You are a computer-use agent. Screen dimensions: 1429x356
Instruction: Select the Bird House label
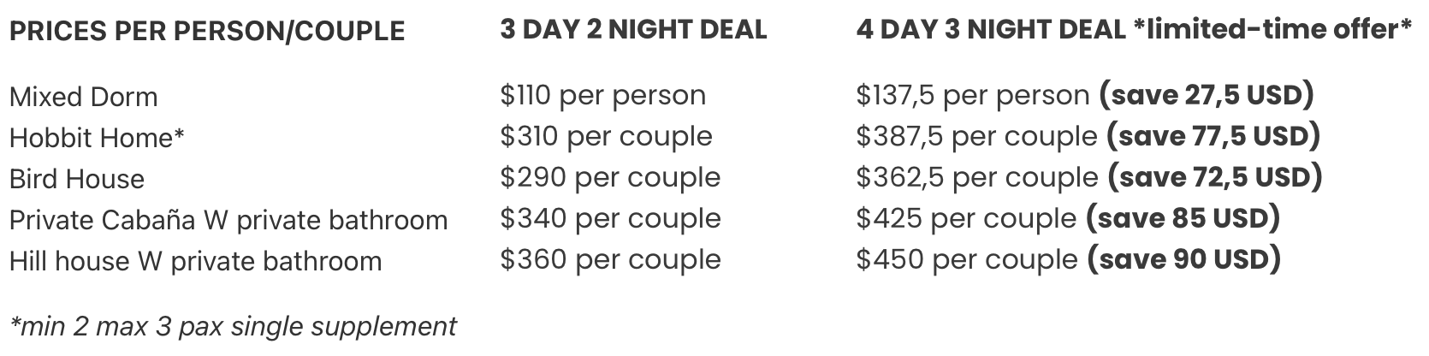pyautogui.click(x=77, y=179)
